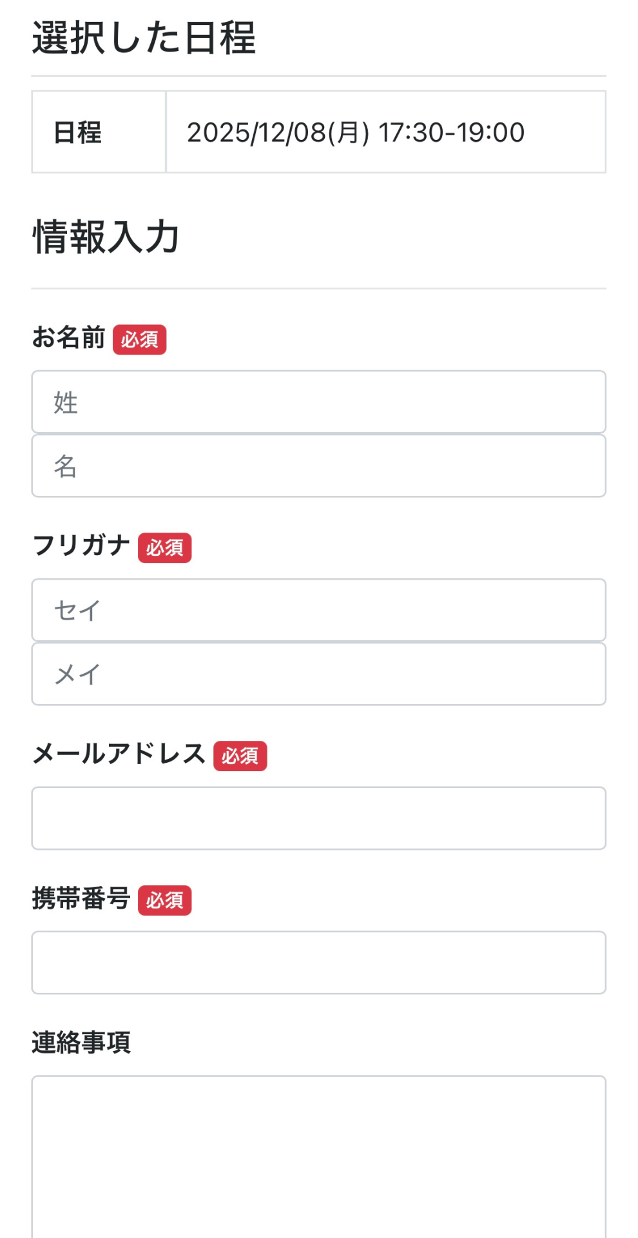
Task: Click the 必須 badge beside フリガナ
Action: click(x=164, y=548)
